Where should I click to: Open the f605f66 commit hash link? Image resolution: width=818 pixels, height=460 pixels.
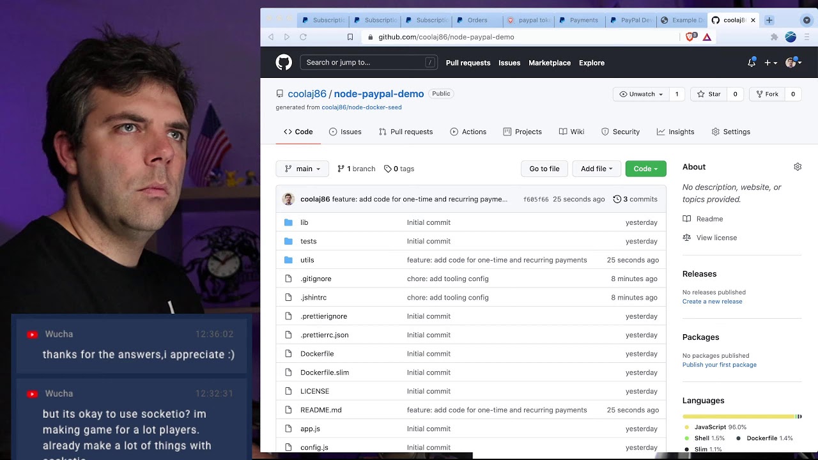(x=536, y=199)
